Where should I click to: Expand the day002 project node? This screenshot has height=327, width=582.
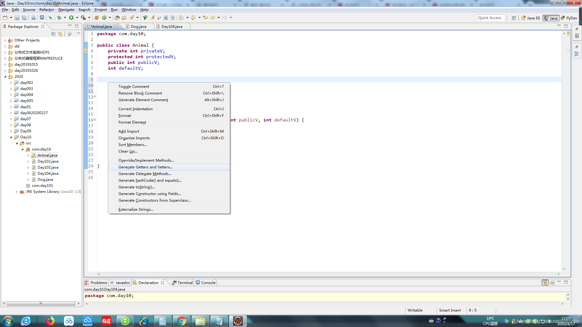coord(11,83)
